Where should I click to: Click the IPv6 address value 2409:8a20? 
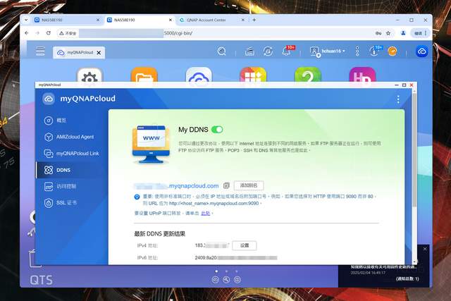(x=236, y=258)
